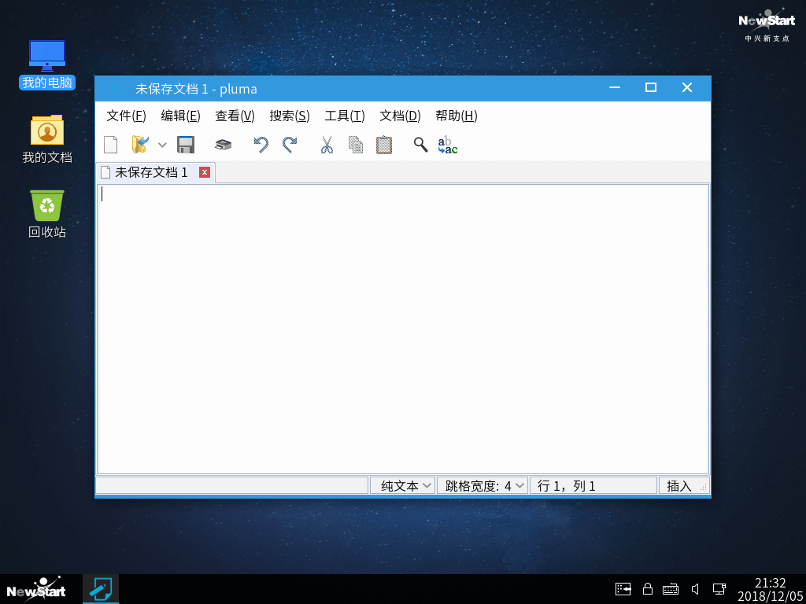Open the NewStart start menu
Viewport: 806px width, 604px height.
(36, 590)
